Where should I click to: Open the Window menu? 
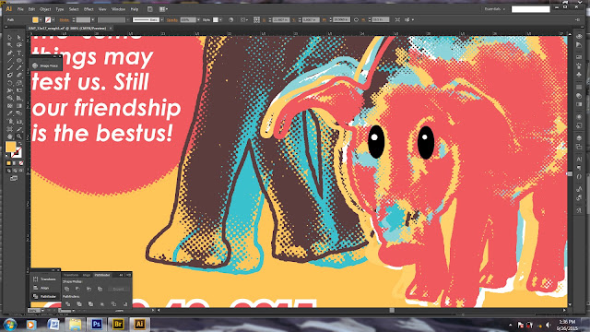point(118,9)
